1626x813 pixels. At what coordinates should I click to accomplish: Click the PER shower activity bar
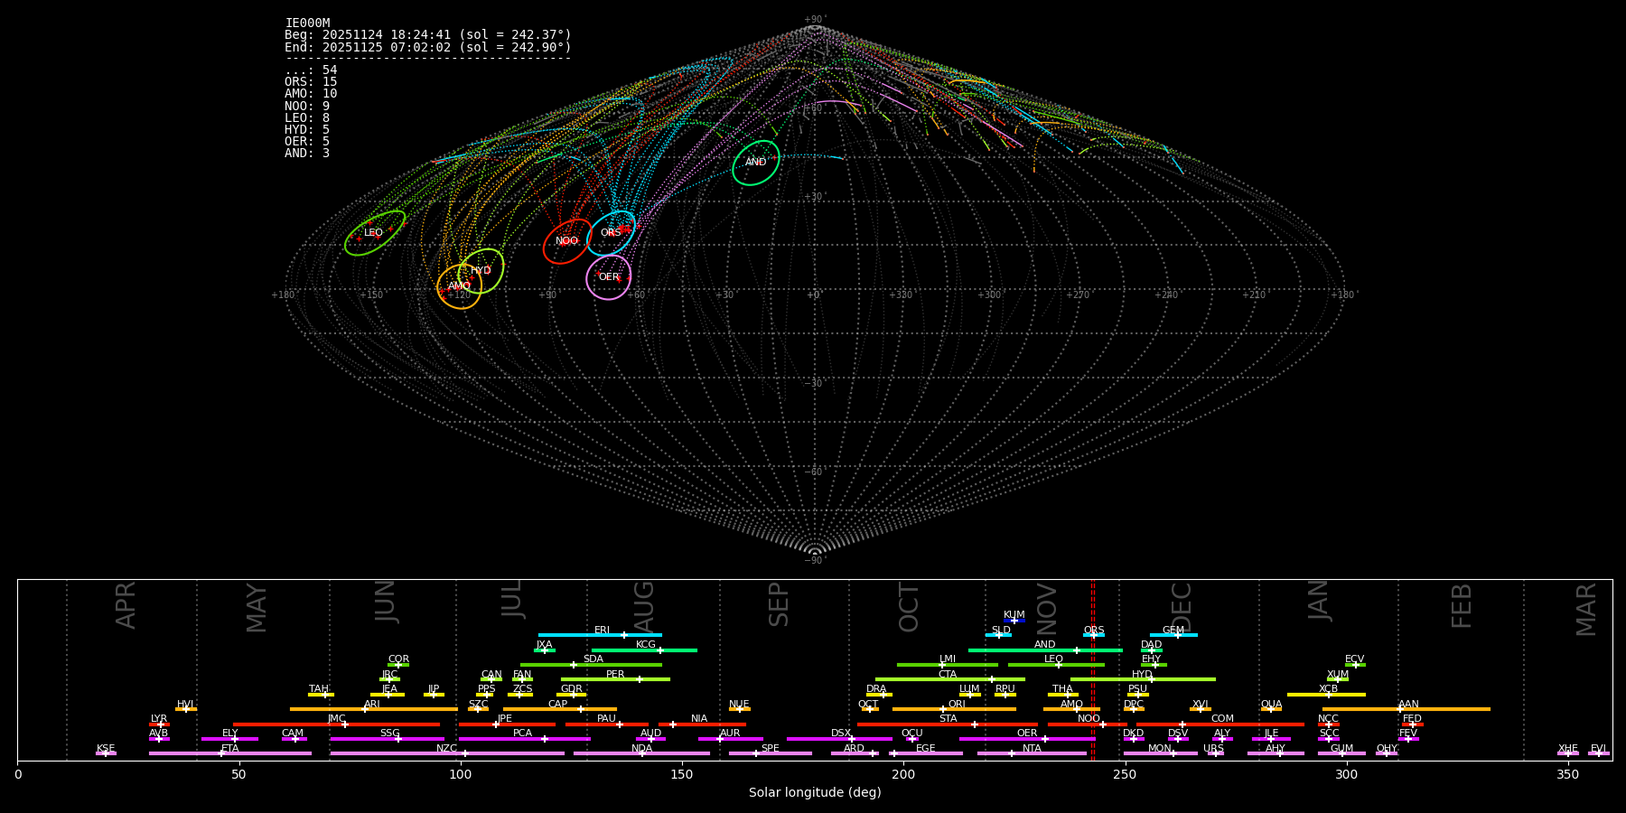coord(615,679)
